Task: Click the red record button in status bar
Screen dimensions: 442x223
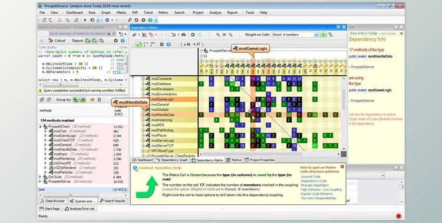Action: (x=398, y=217)
